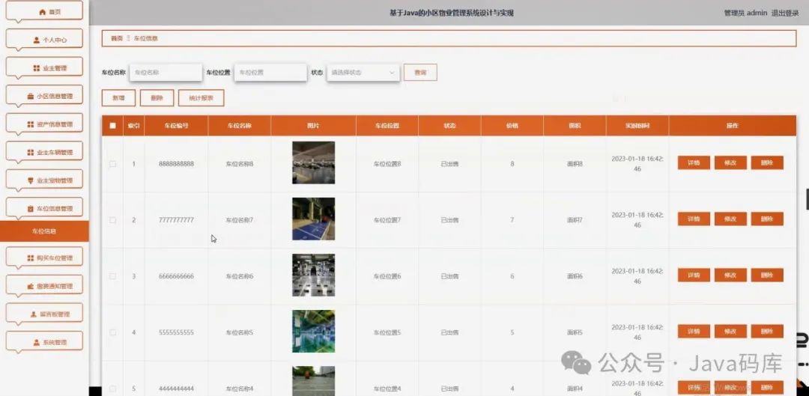Open the green thumbnail in row 4
The height and width of the screenshot is (396, 809).
coord(313,331)
